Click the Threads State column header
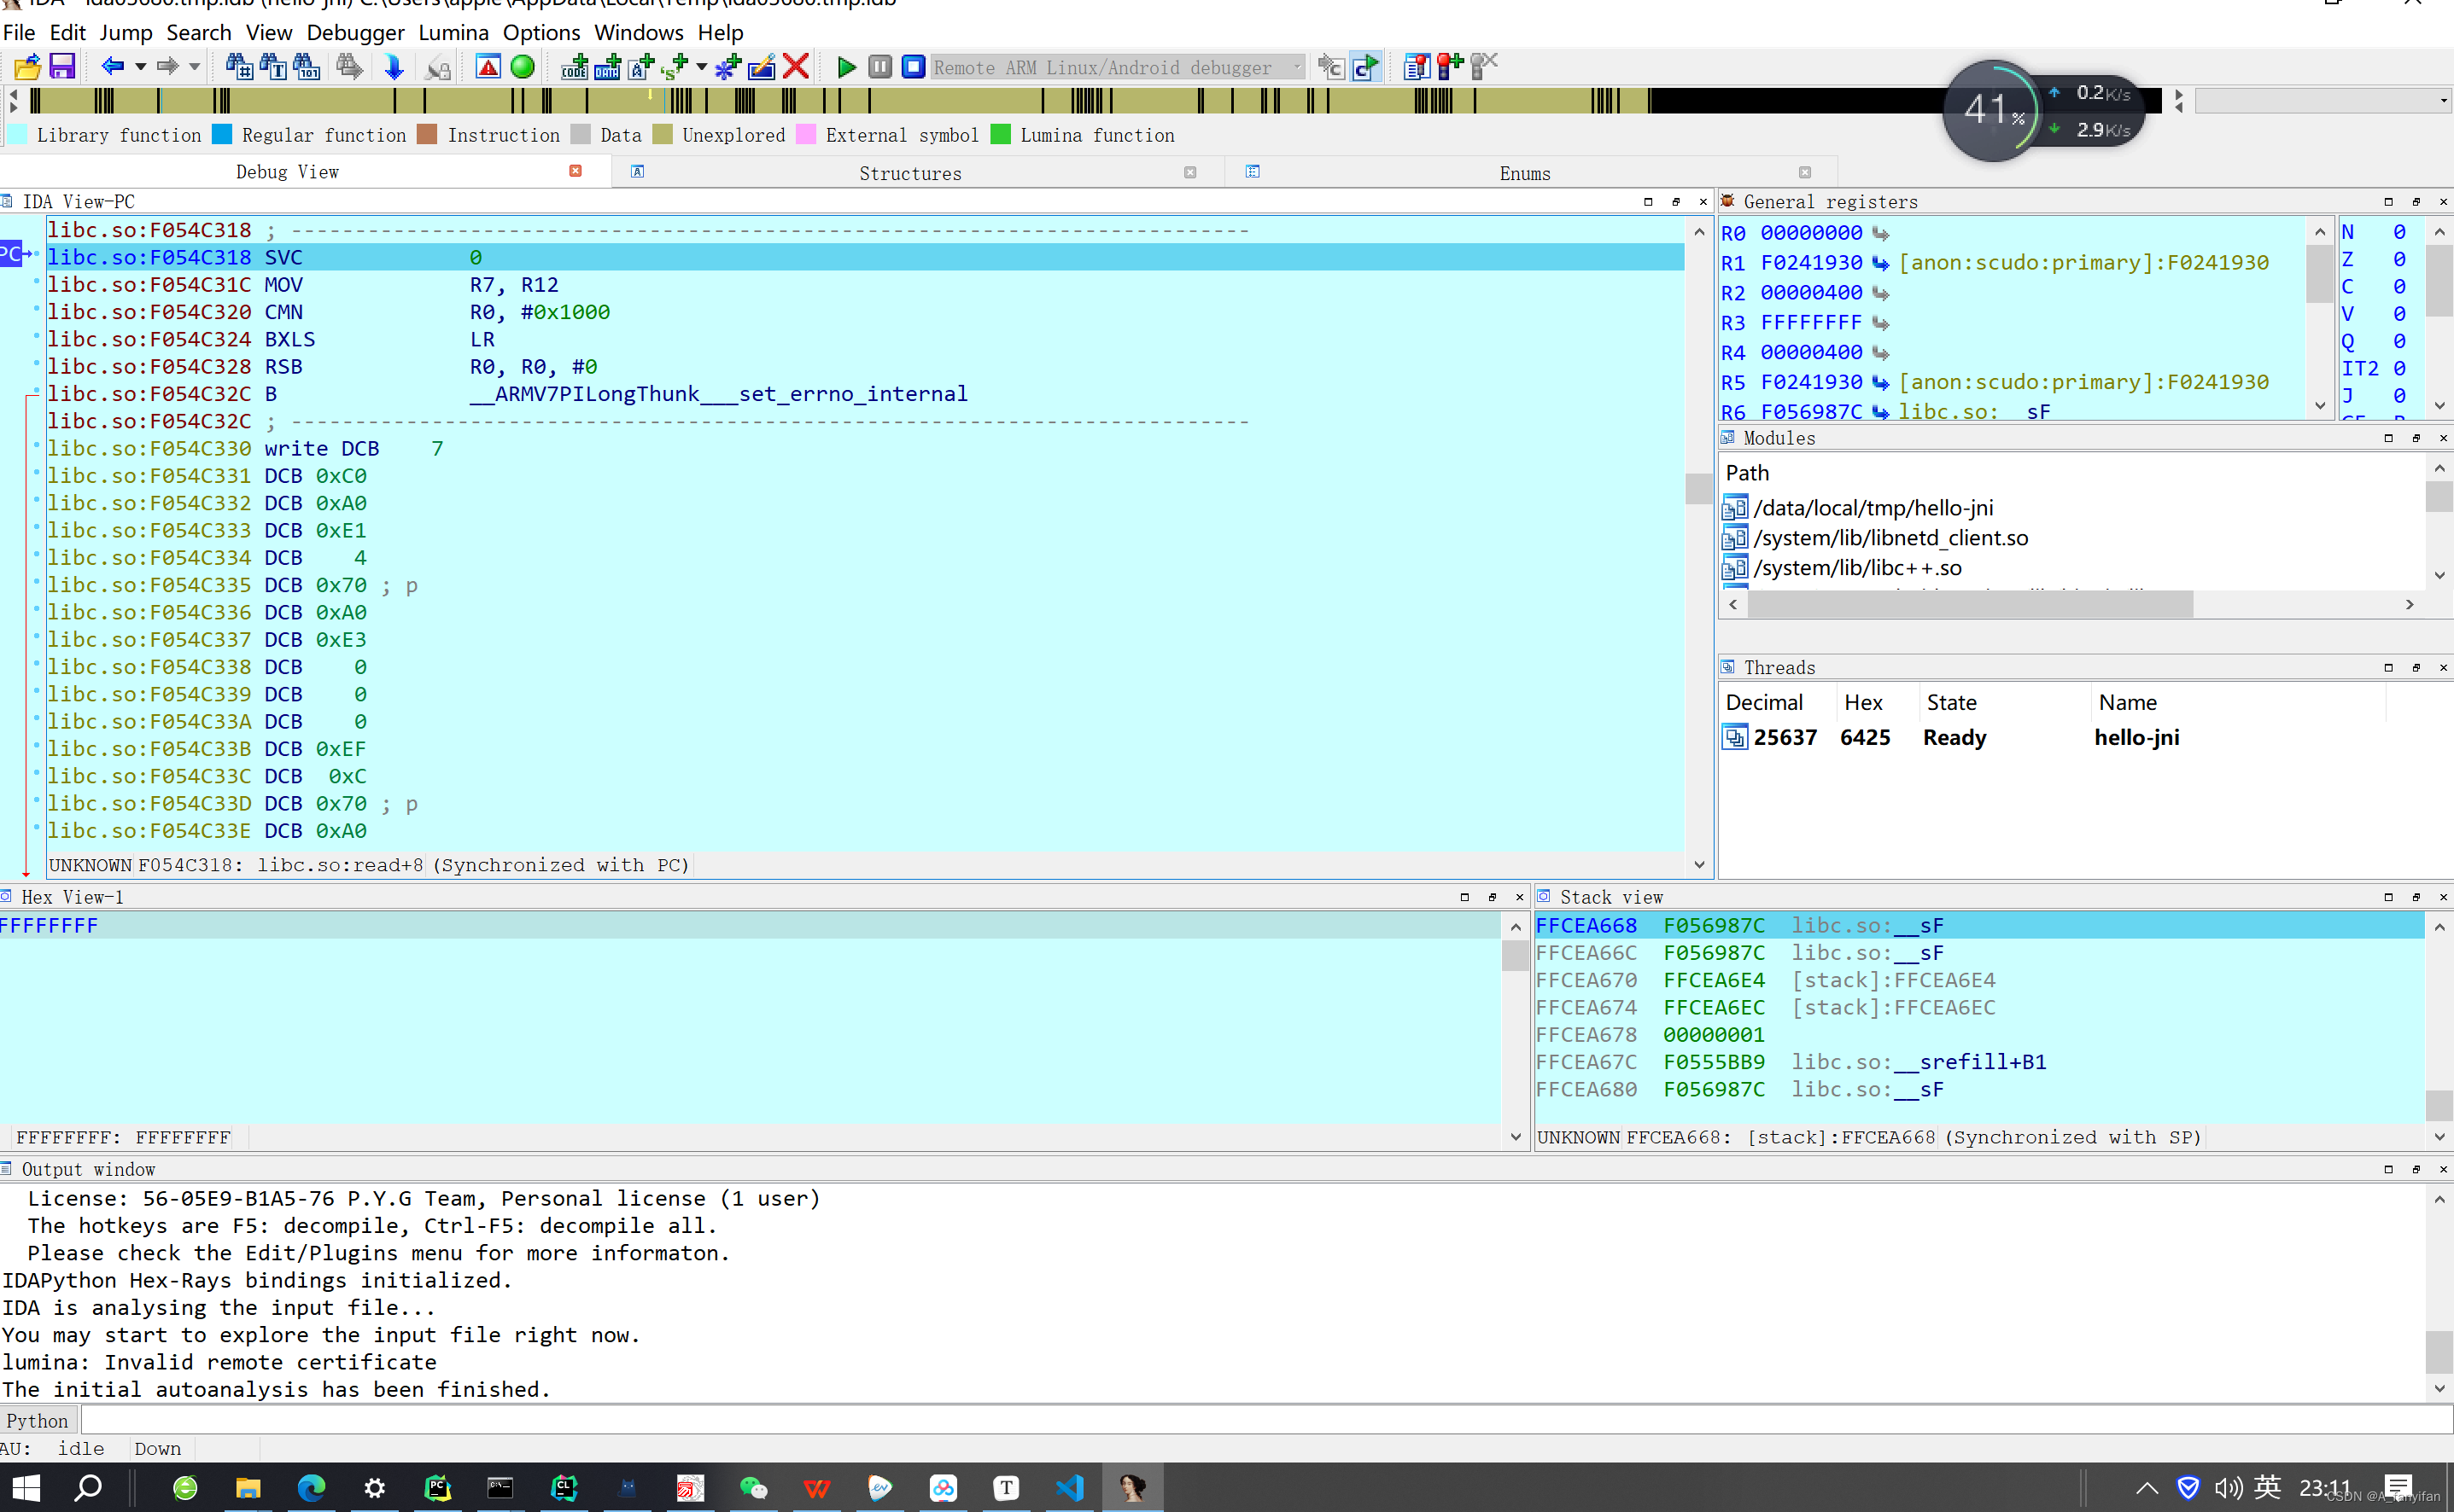This screenshot has width=2454, height=1512. point(2005,702)
